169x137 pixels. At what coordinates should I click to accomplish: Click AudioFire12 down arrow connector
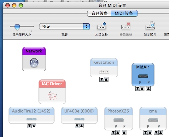[29, 126]
